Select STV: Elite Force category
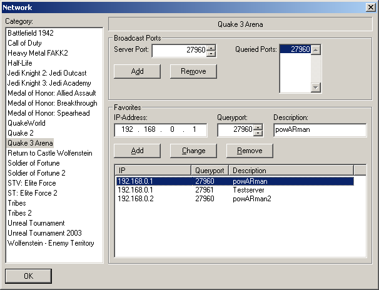This screenshot has width=379, height=290. (x=32, y=183)
